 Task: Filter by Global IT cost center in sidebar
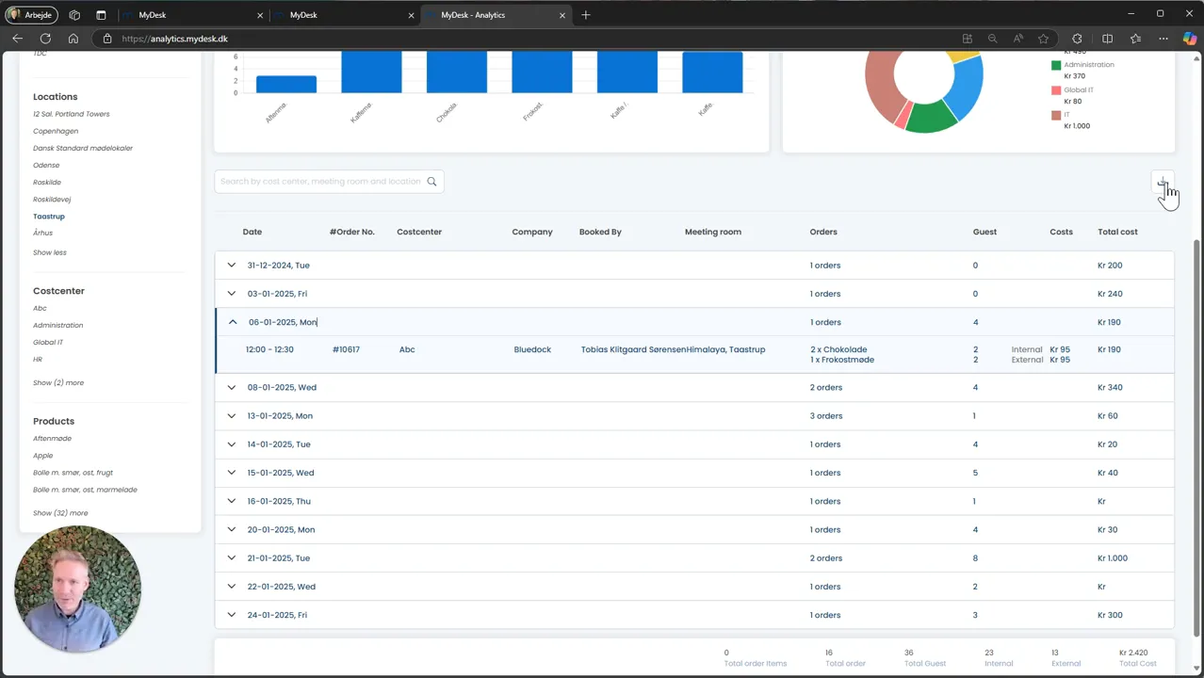coord(48,342)
